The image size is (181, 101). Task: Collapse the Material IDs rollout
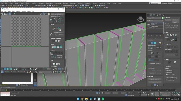click(x=152, y=68)
